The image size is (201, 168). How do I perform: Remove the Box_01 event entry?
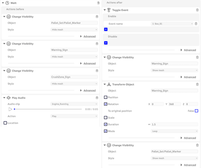pyautogui.click(x=196, y=24)
